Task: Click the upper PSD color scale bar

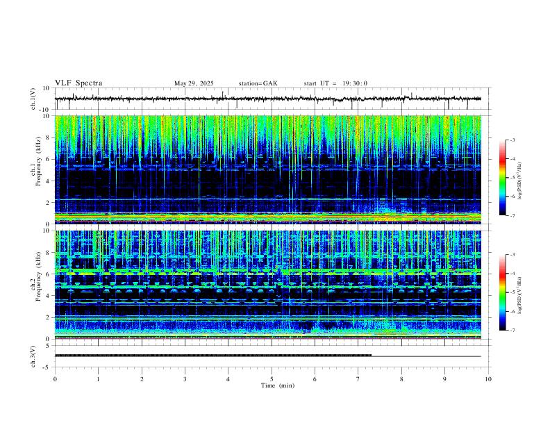Action: (502, 178)
